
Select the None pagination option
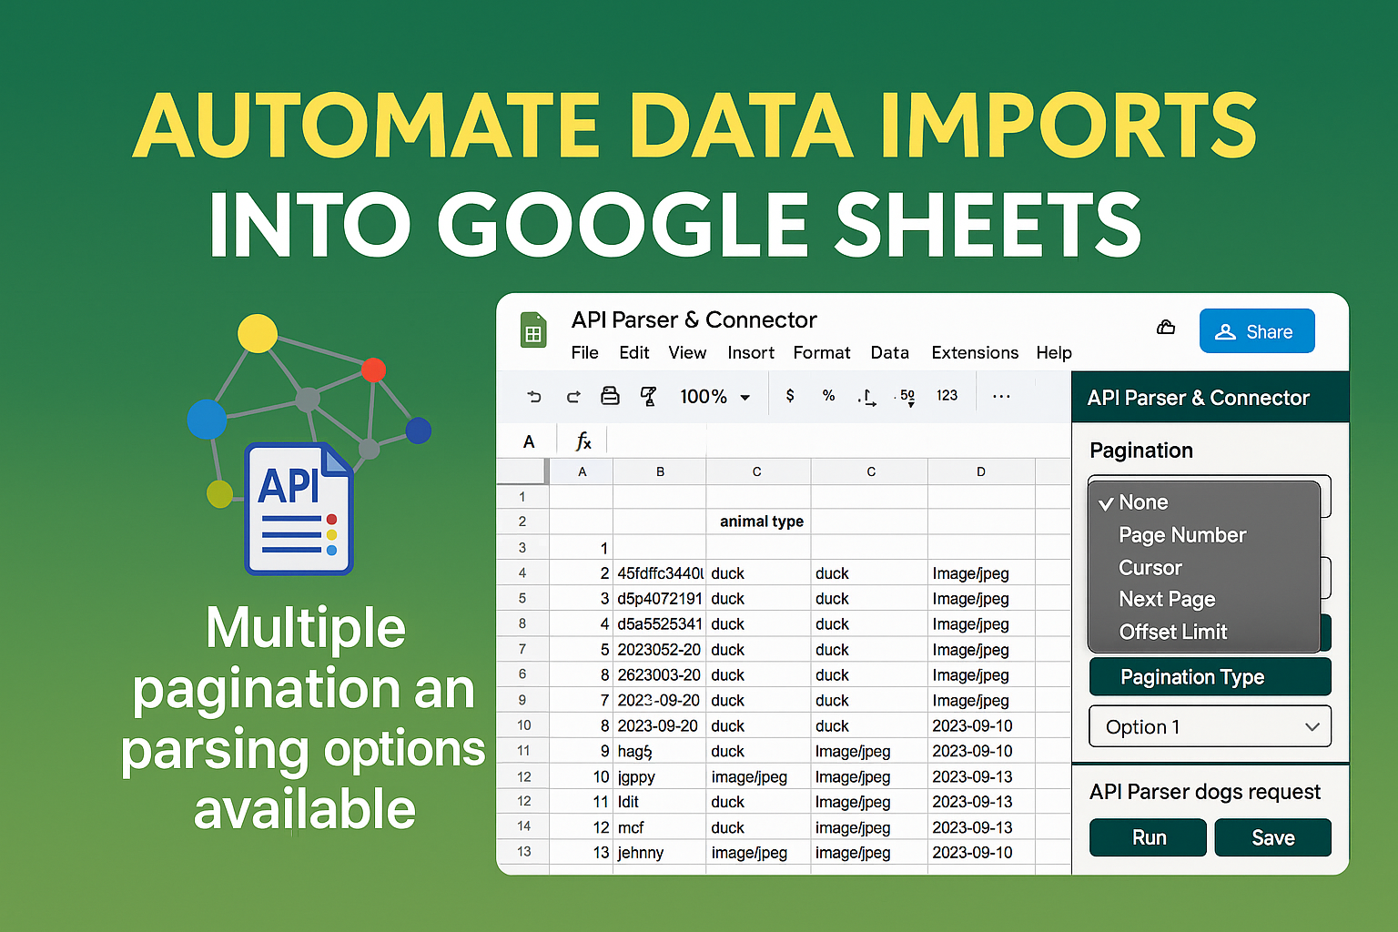1203,502
